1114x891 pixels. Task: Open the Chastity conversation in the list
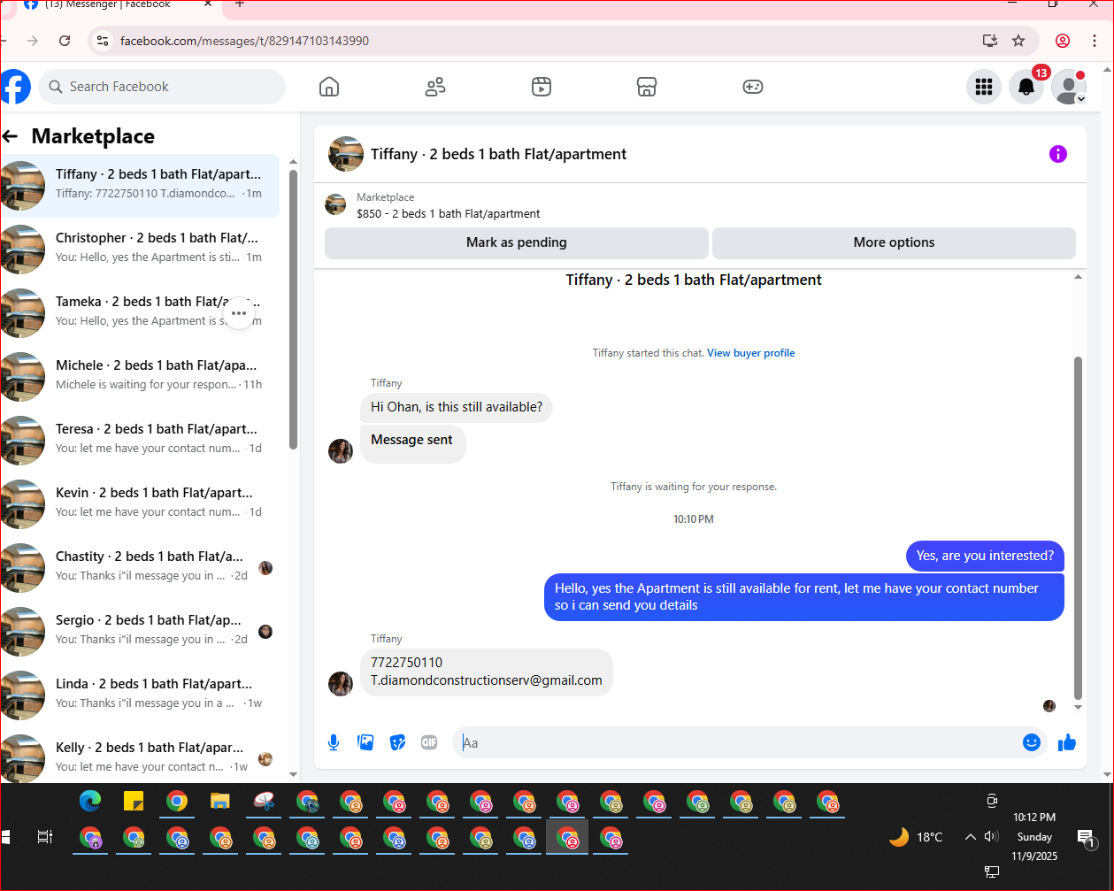pyautogui.click(x=140, y=568)
